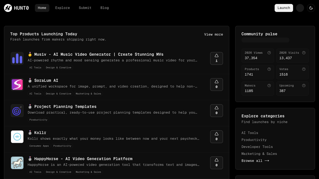
Task: Open the Musiv bar chart app icon
Action: click(17, 58)
